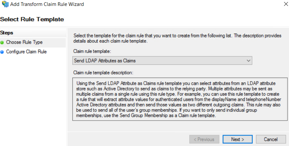Click the Steps heading in the sidebar
Screen dimensions: 289x146
tap(7, 33)
